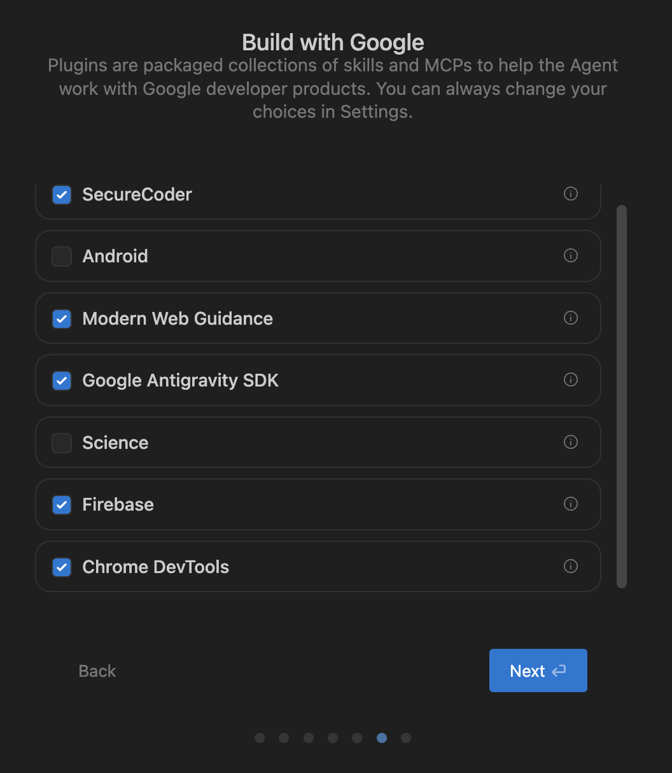The height and width of the screenshot is (773, 672).
Task: Uncheck the SecureCoder checkbox
Action: (62, 194)
